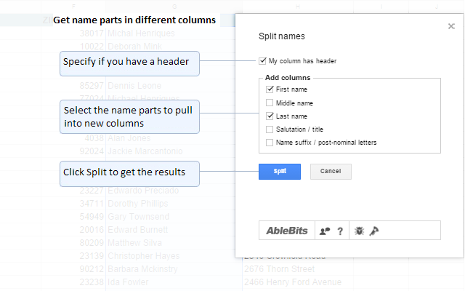Close the Split names dialog

tap(451, 26)
